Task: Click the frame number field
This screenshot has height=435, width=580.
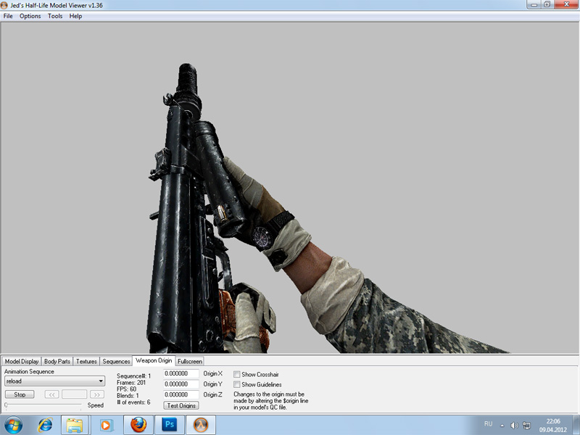Action: pos(75,394)
